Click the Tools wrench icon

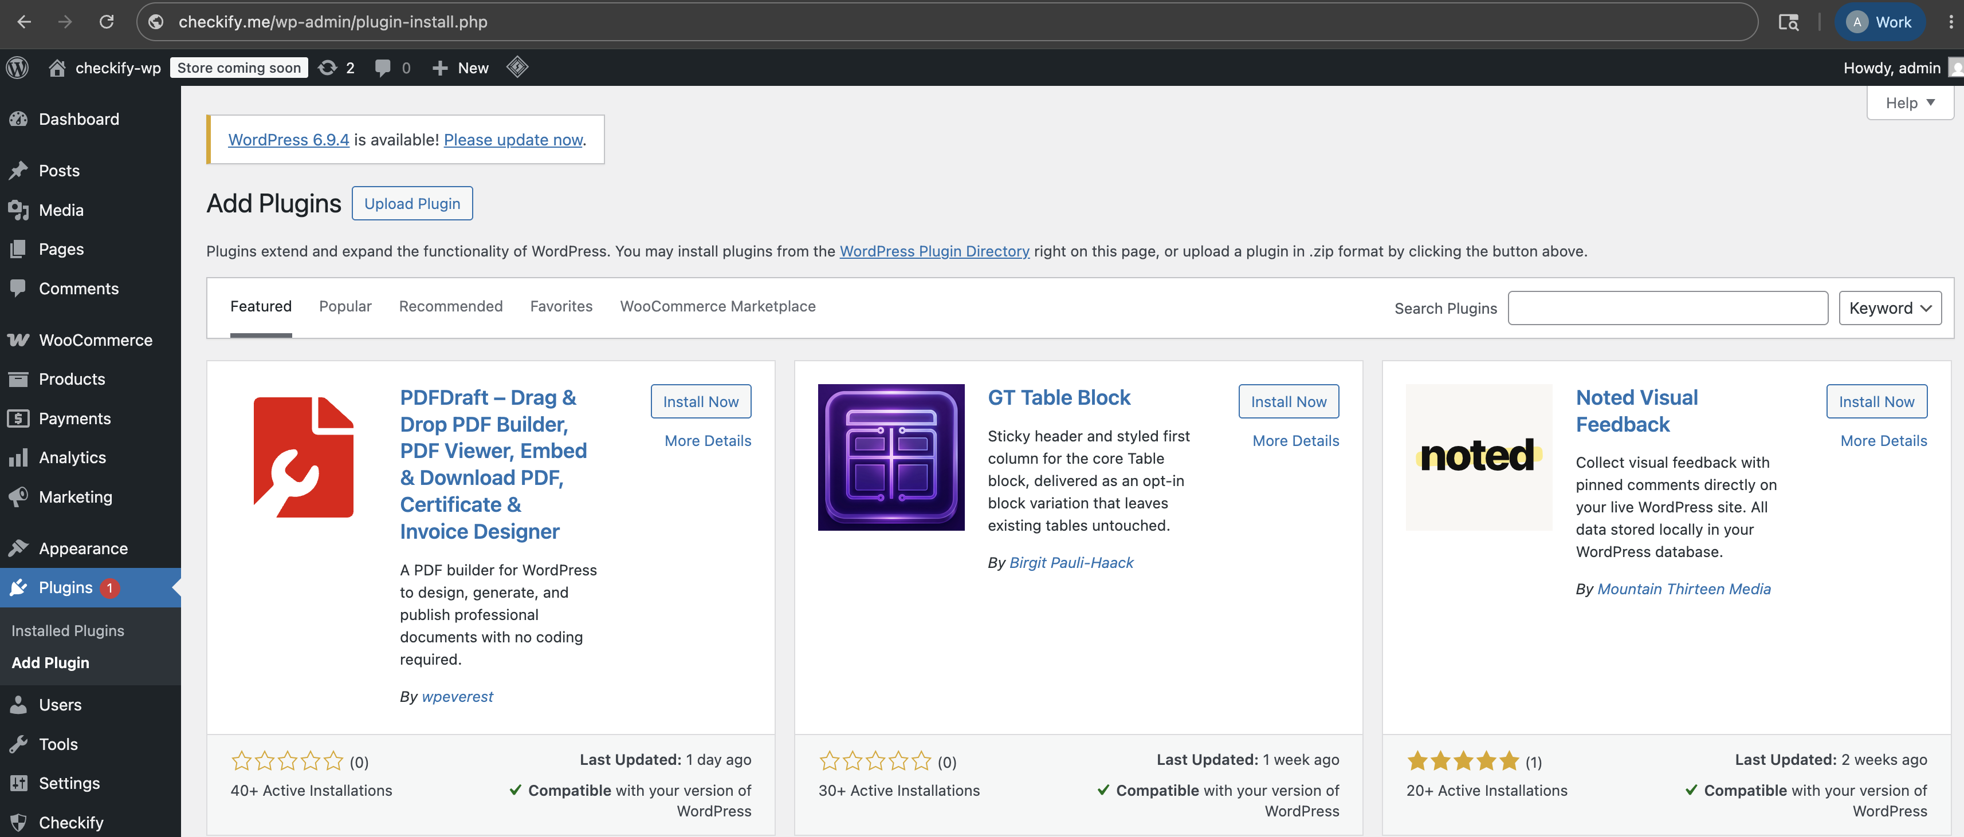18,744
